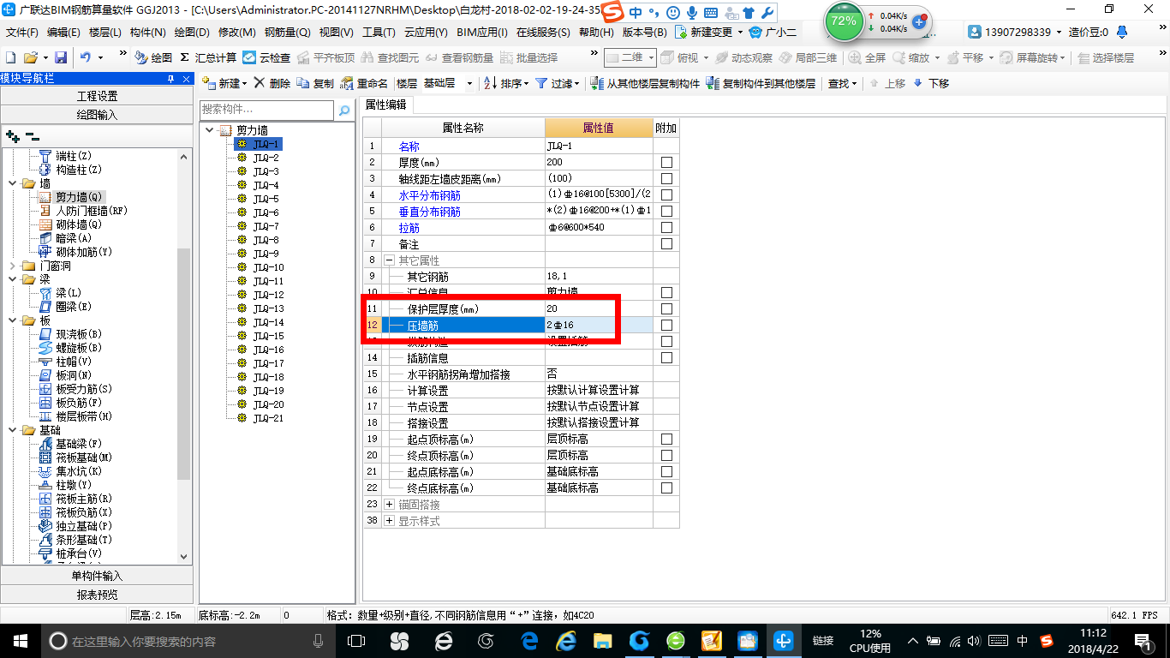The height and width of the screenshot is (658, 1170).
Task: Click the open folder icon
Action: point(31,57)
